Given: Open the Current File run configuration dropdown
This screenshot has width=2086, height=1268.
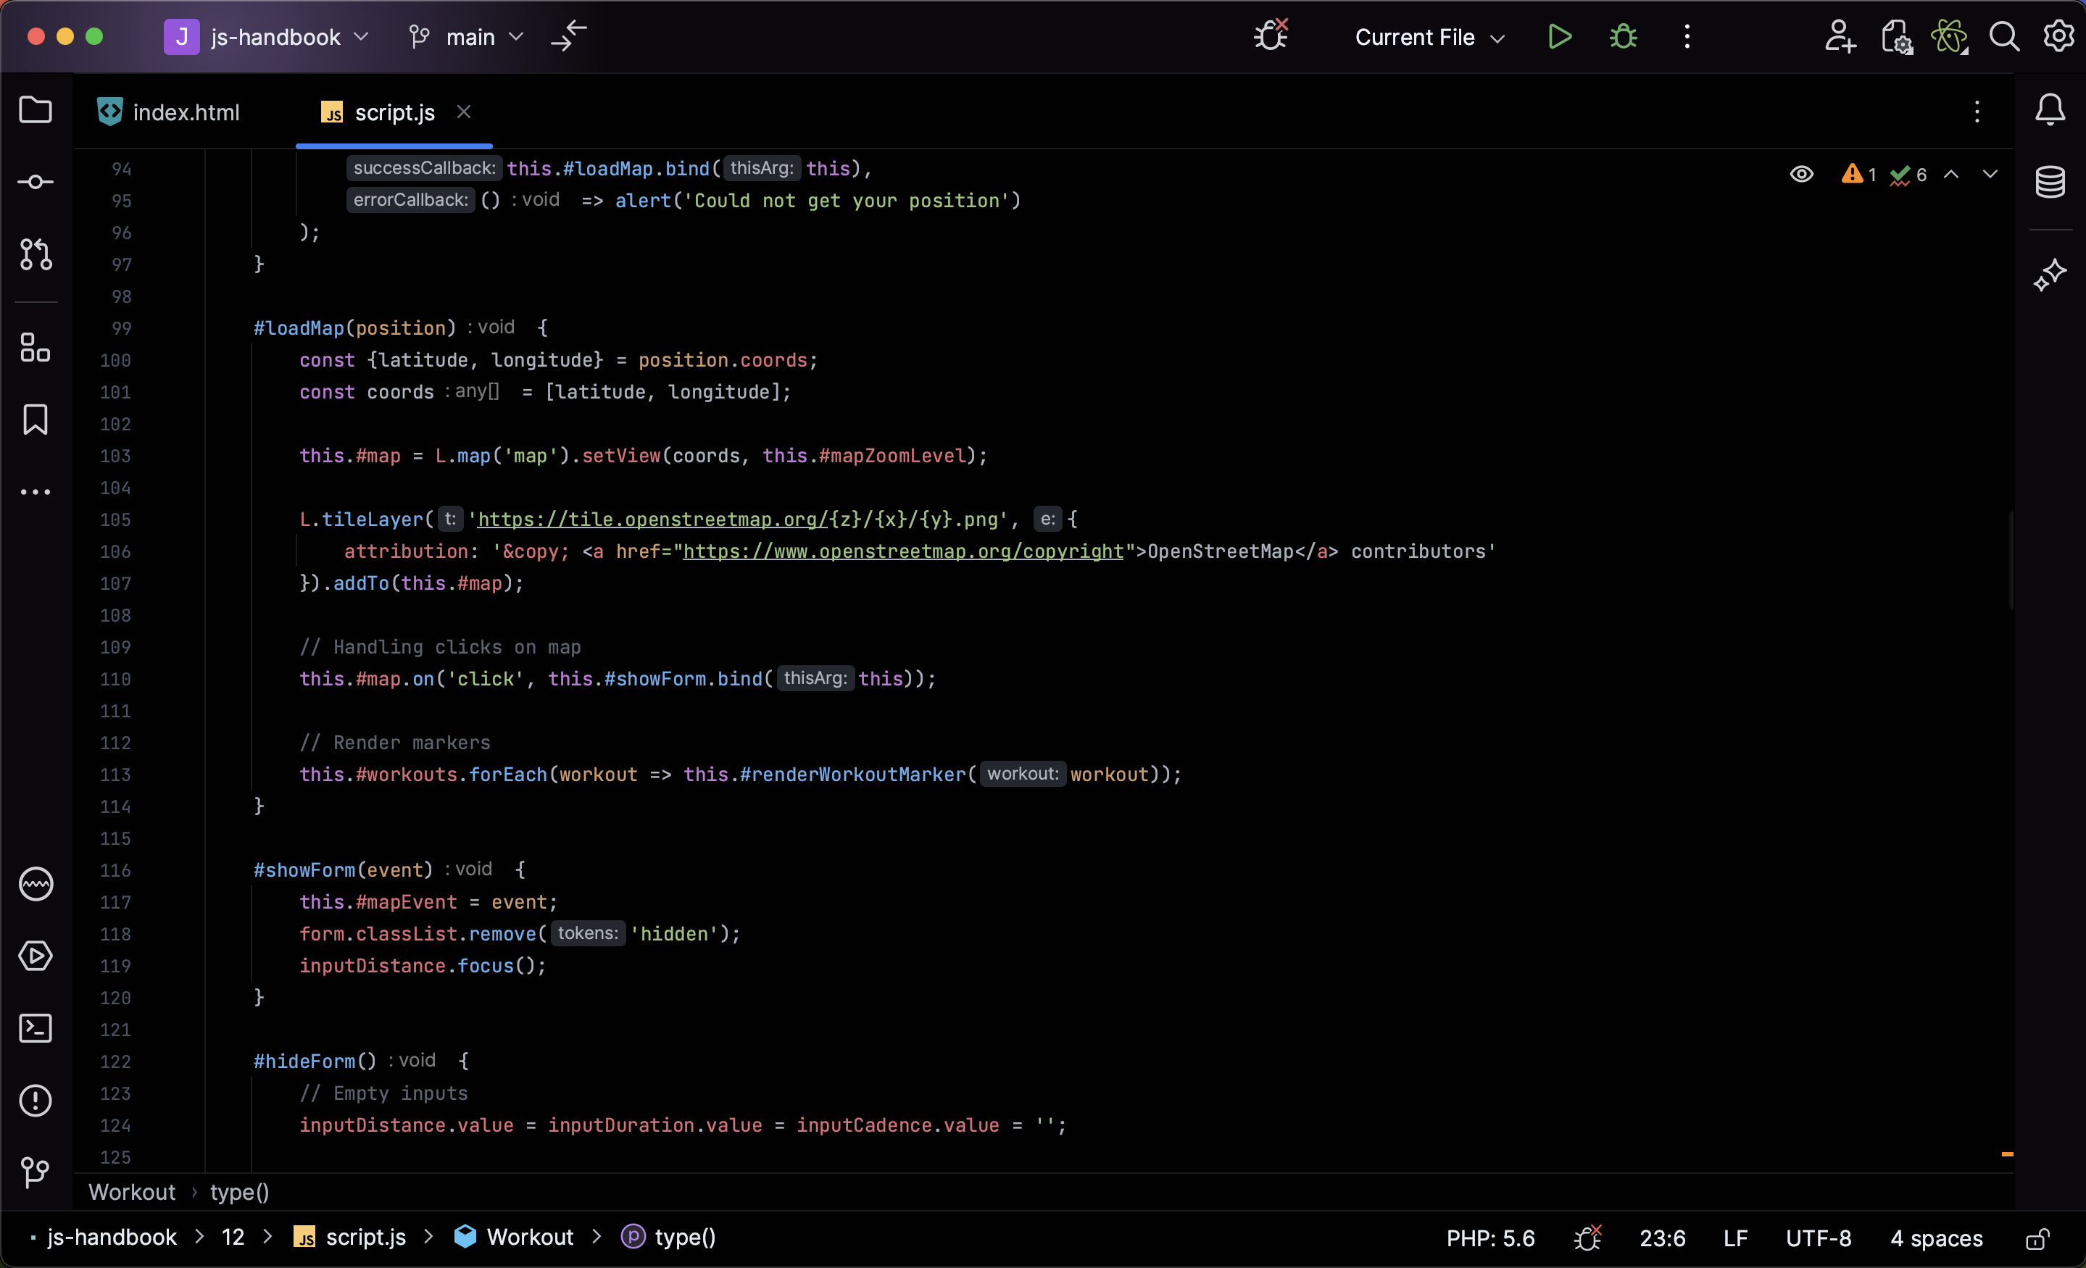Looking at the screenshot, I should point(1428,36).
